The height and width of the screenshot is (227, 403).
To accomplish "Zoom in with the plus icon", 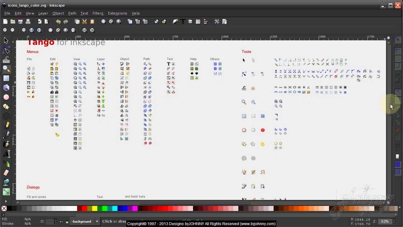I will pos(5,30).
